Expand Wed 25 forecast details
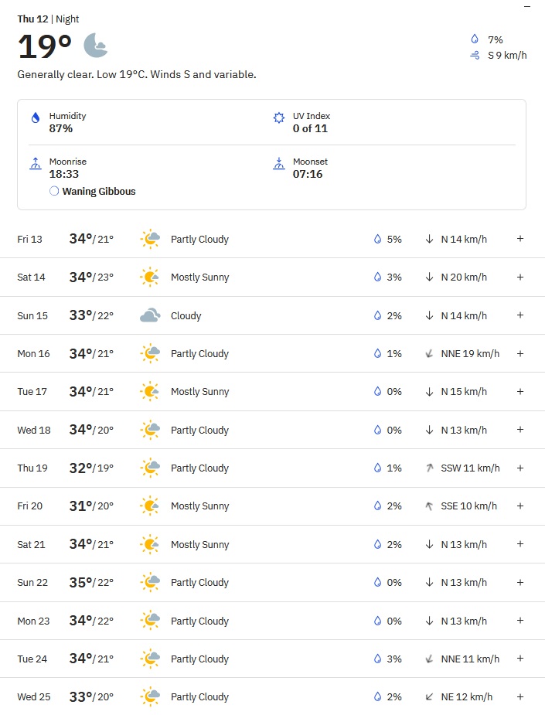This screenshot has height=715, width=545. pyautogui.click(x=520, y=696)
